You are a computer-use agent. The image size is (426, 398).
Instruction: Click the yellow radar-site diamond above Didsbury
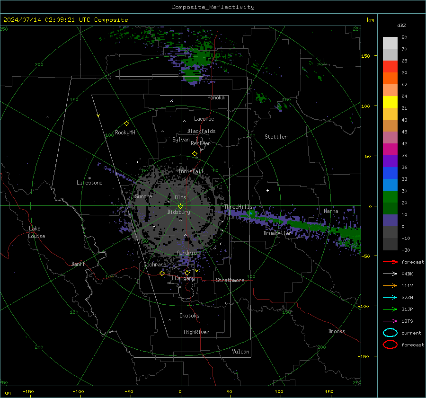181,206
